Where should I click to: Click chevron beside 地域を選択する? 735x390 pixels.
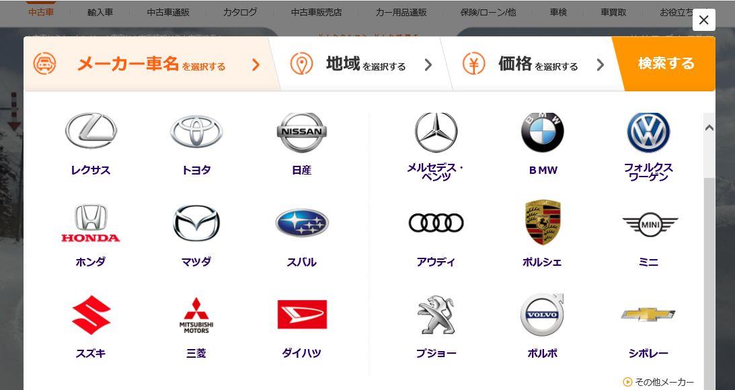click(428, 64)
